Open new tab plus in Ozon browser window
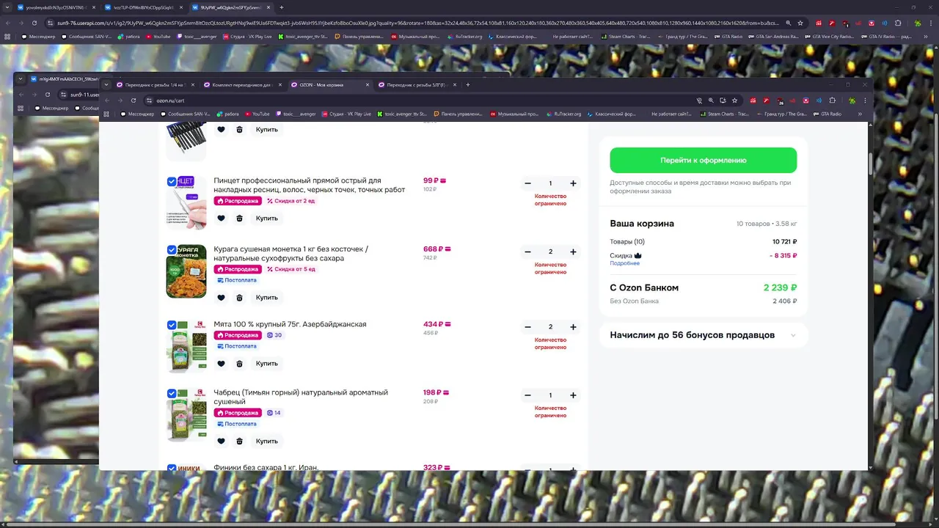This screenshot has width=939, height=528. pos(468,85)
